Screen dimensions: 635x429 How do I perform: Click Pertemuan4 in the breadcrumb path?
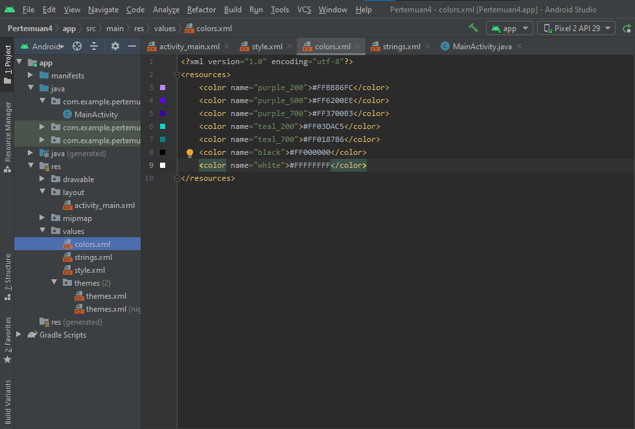pyautogui.click(x=30, y=29)
